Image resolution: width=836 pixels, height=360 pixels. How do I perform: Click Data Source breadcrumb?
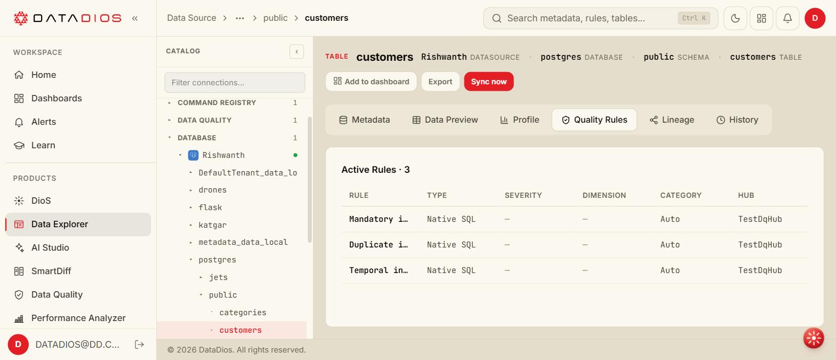191,18
